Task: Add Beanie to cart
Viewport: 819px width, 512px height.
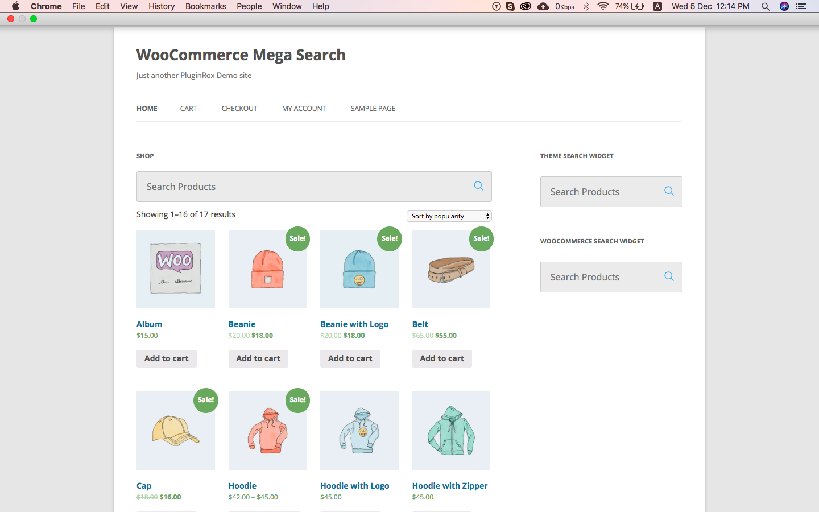Action: tap(258, 358)
